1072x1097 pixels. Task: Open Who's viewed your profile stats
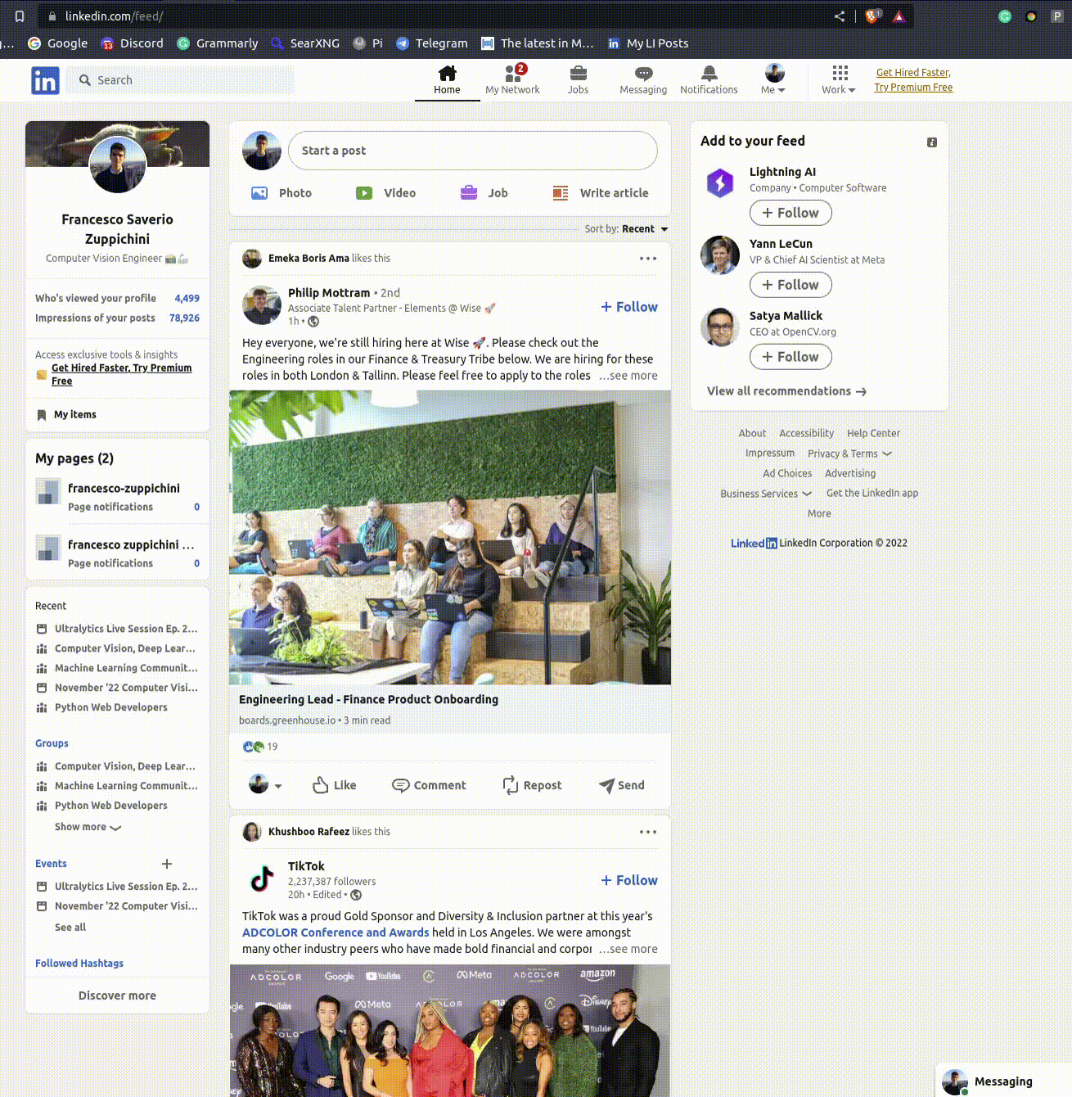[117, 298]
